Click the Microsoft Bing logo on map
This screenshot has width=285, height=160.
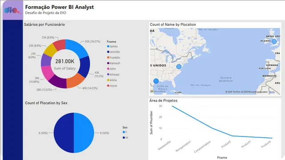click(x=158, y=92)
